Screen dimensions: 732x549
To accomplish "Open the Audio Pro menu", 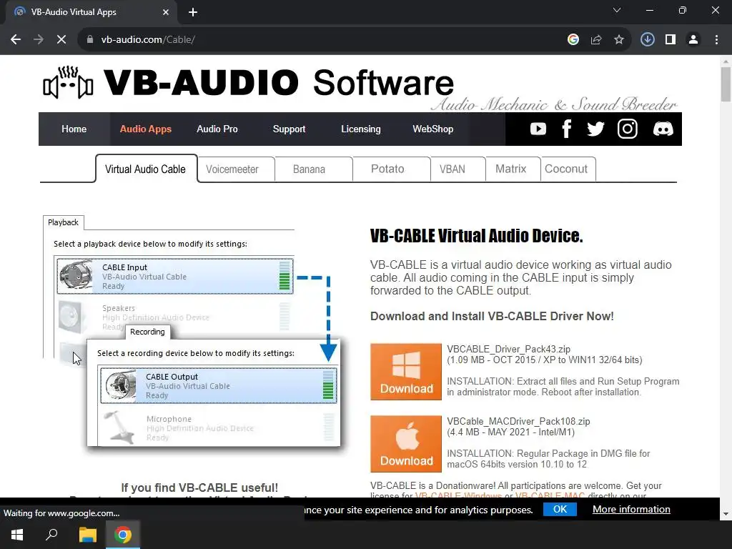I will pyautogui.click(x=217, y=129).
